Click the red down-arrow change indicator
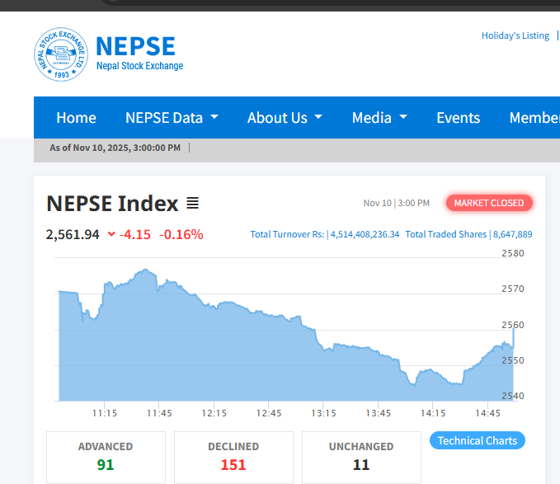 tap(111, 235)
